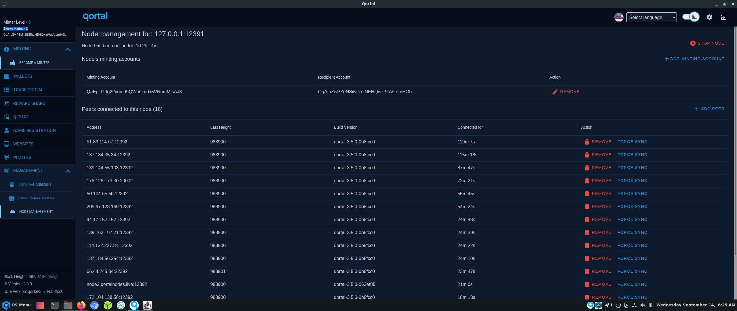
Task: Open Group Management page
Action: 37,198
